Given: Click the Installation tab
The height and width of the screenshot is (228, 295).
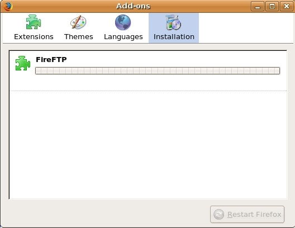Looking at the screenshot, I should (174, 28).
